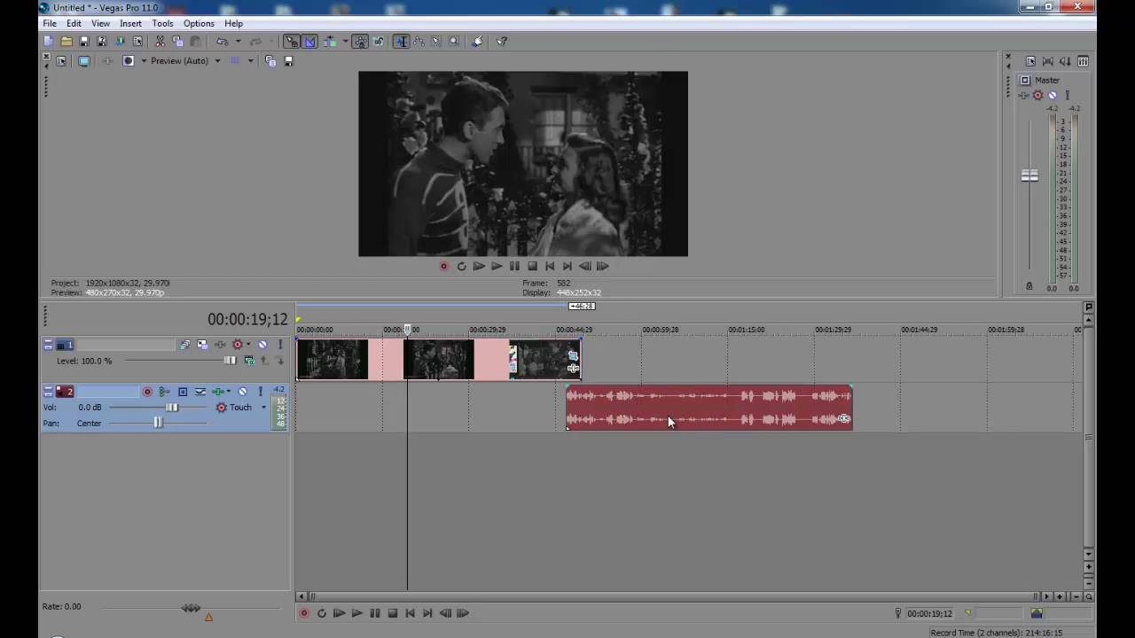Click the Record button in the preview transport
This screenshot has height=638, width=1135.
pyautogui.click(x=443, y=266)
